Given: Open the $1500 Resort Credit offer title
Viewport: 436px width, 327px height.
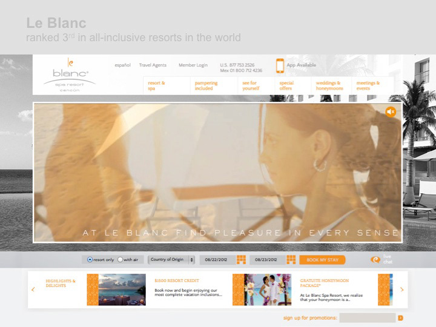Looking at the screenshot, I should 177,281.
